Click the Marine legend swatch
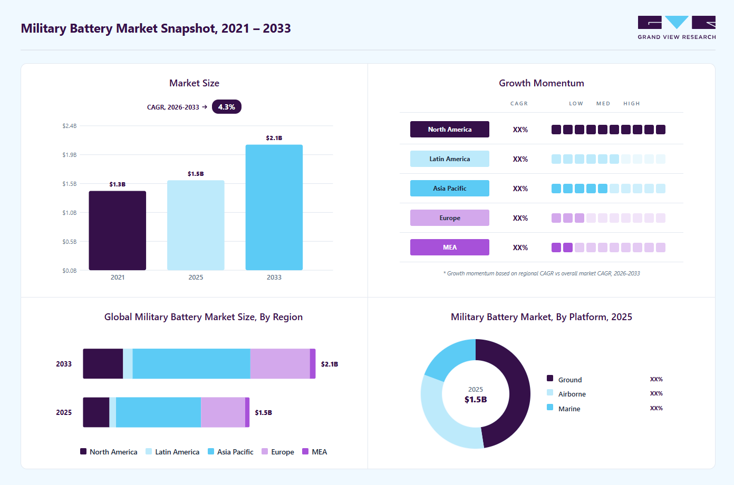Screen dimensions: 734x485 coord(550,407)
